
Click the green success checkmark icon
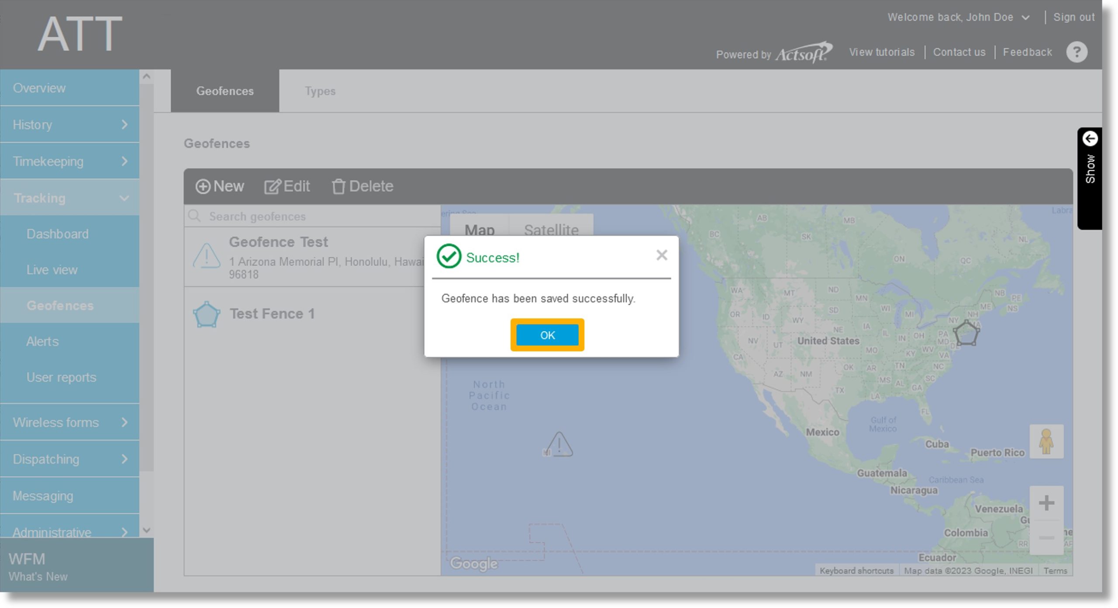pos(449,256)
